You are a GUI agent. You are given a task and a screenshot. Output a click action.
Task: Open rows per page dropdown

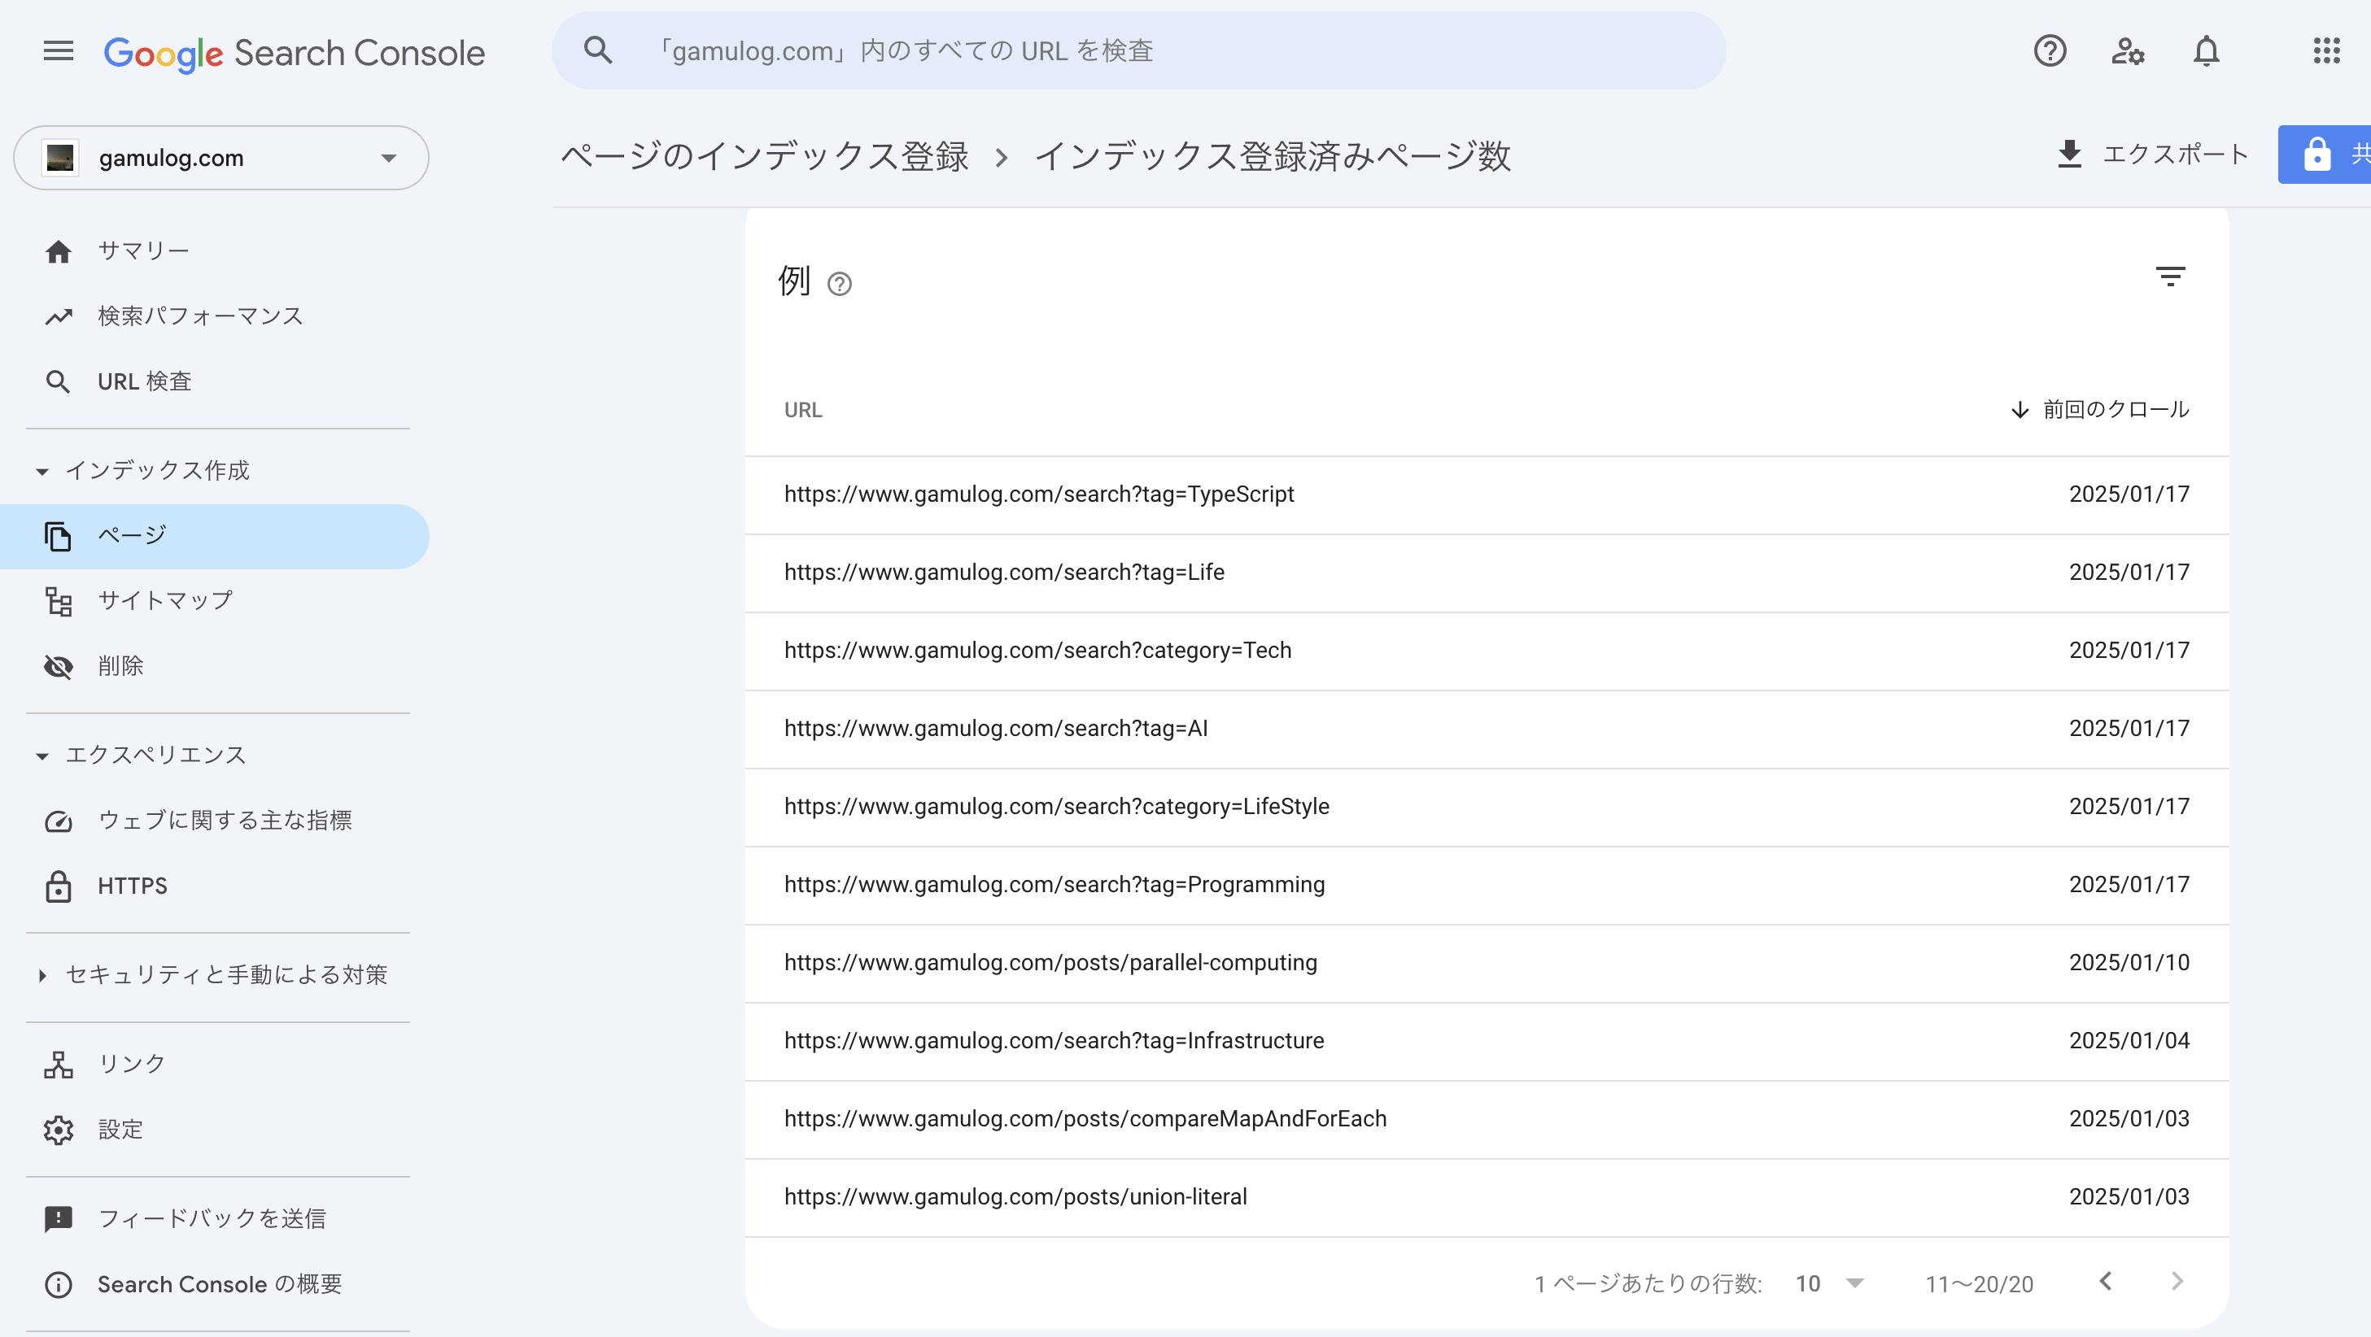(x=1829, y=1283)
